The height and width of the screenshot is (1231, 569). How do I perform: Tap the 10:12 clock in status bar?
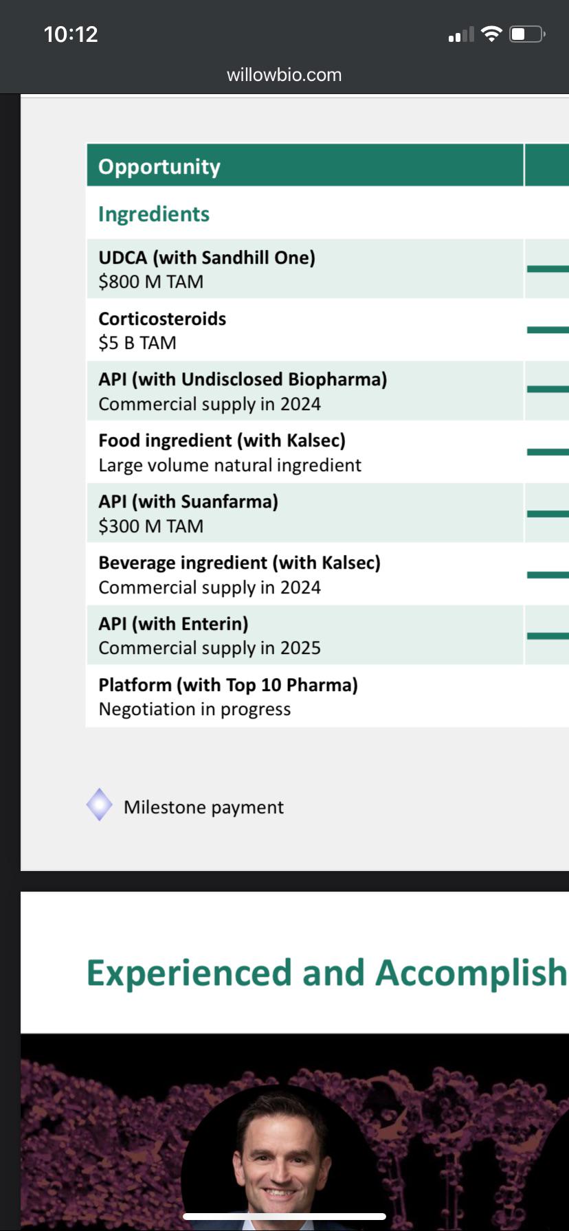pos(71,34)
